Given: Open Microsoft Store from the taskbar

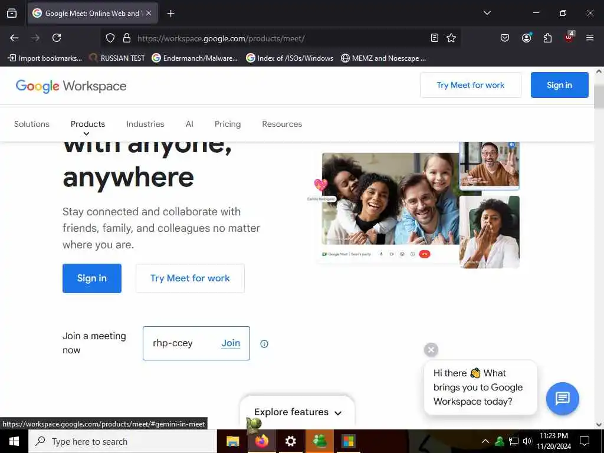Looking at the screenshot, I should point(349,441).
